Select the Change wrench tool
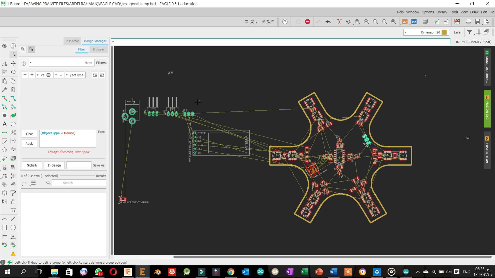 point(5,89)
